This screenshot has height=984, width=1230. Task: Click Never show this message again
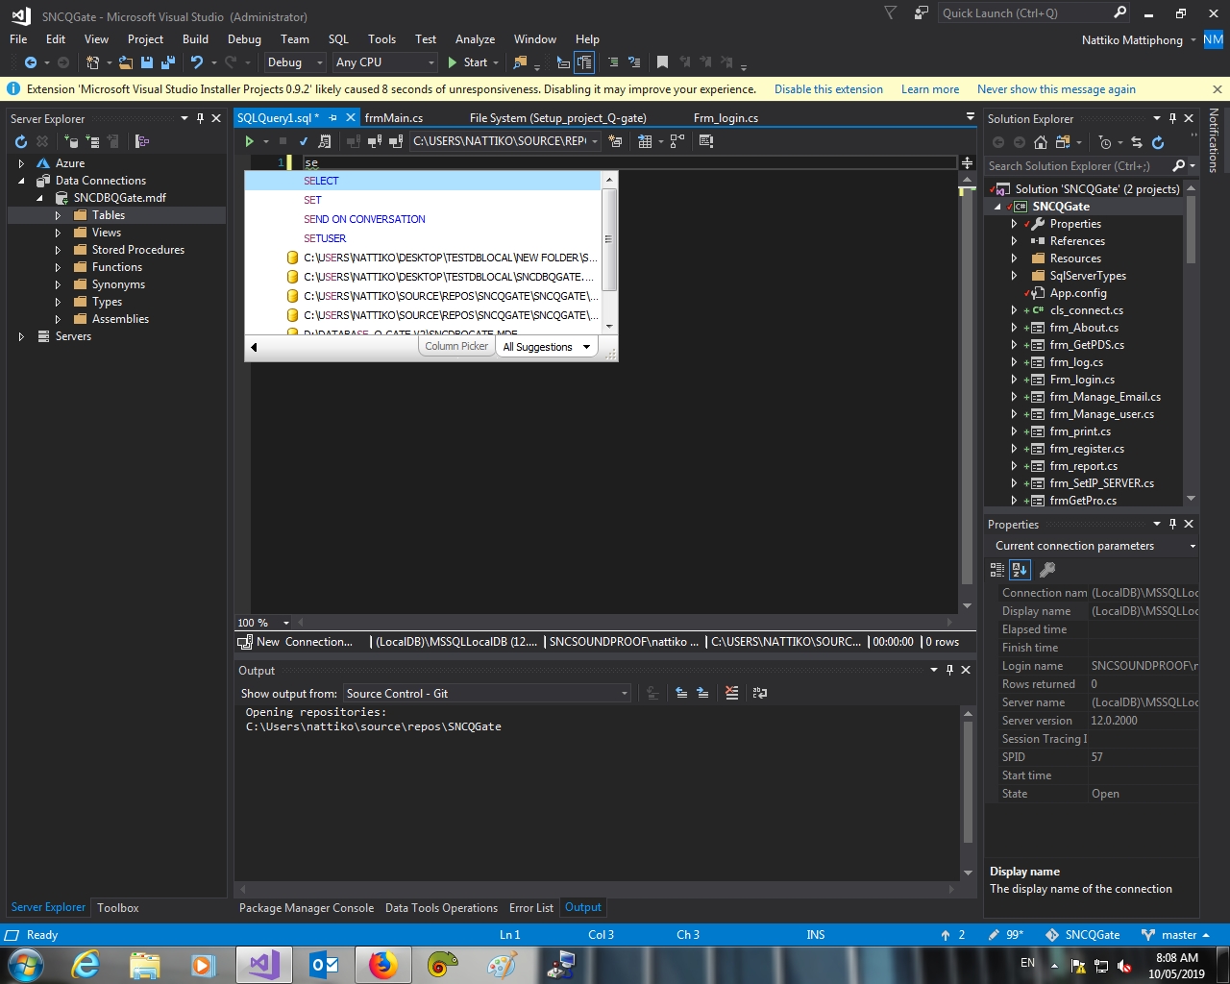coord(1056,89)
